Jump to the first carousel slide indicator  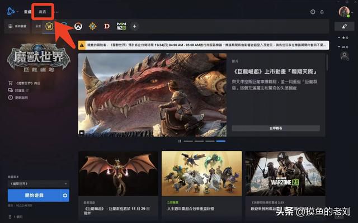[x=189, y=141]
